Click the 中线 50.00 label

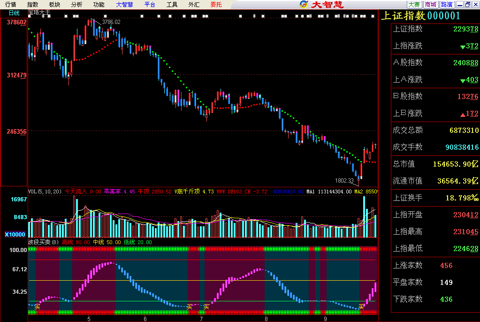tap(107, 242)
